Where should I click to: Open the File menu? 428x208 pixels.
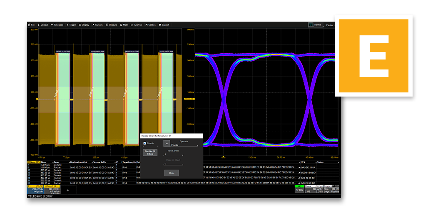pyautogui.click(x=32, y=25)
